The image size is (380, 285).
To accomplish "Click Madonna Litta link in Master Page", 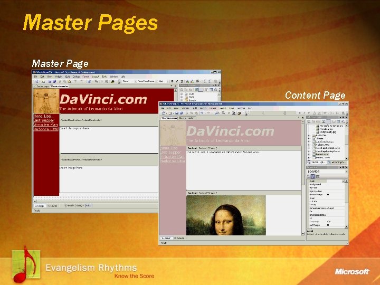I will [46, 129].
